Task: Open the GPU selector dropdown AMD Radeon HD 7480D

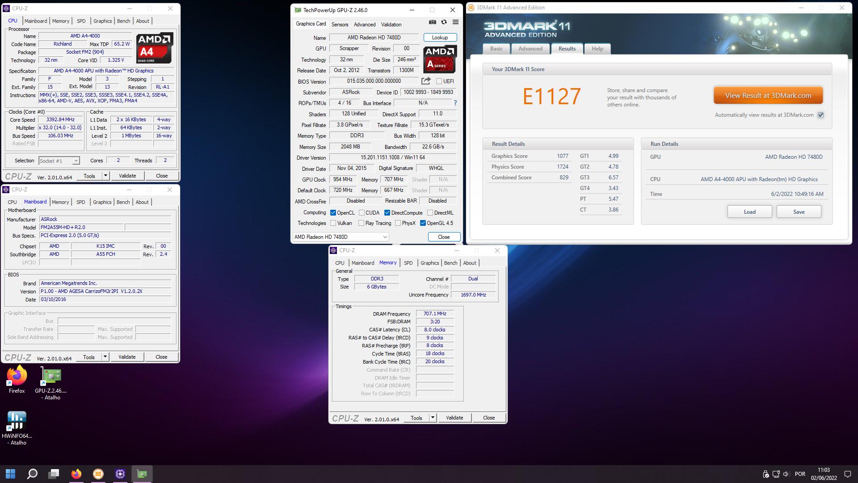Action: click(x=341, y=237)
